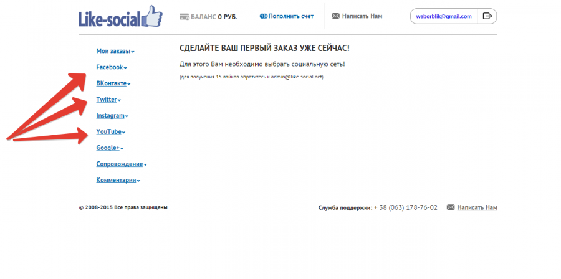Image resolution: width=561 pixels, height=279 pixels.
Task: Open header Написать Нам link
Action: [362, 16]
